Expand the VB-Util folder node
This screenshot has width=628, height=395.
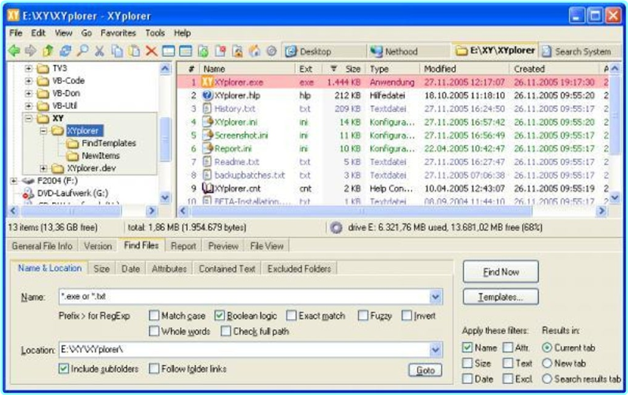point(28,106)
